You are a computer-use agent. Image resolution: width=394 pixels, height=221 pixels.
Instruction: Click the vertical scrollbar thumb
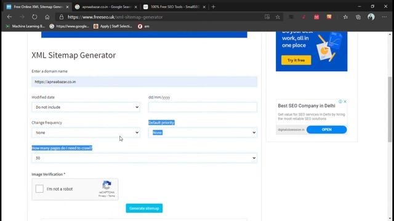pyautogui.click(x=390, y=109)
